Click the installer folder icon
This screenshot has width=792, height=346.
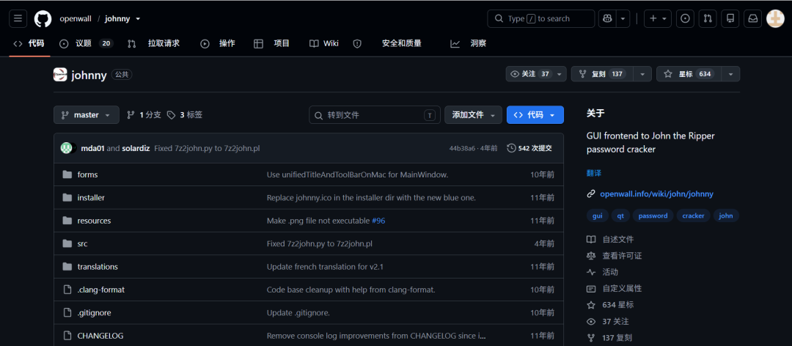[67, 197]
